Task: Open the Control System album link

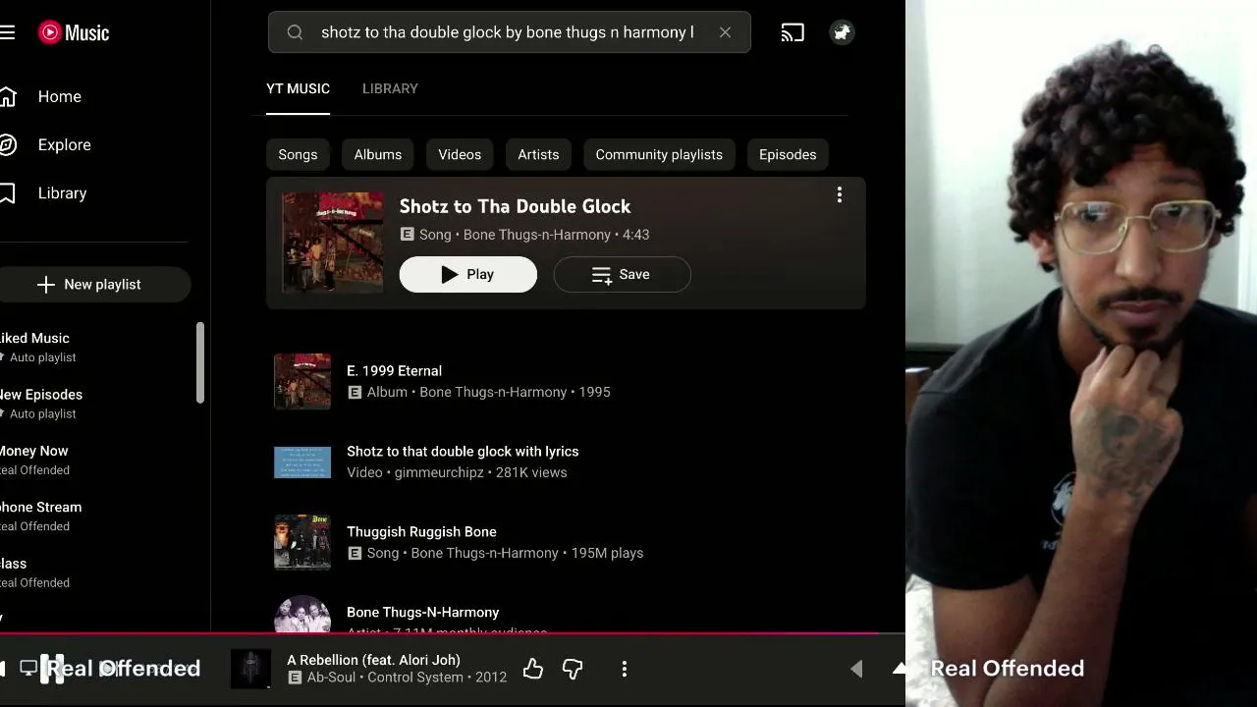Action: 415,678
